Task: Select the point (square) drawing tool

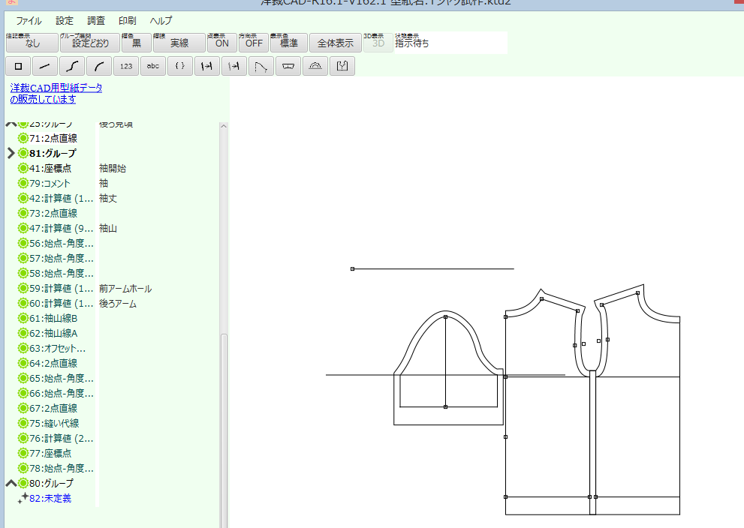Action: coord(18,66)
